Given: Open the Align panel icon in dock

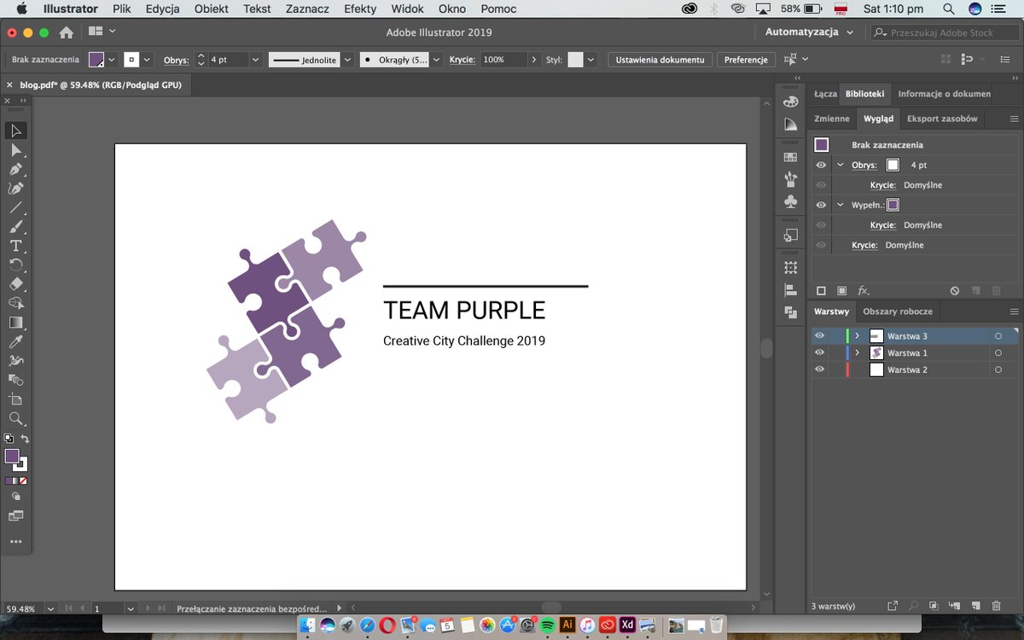Looking at the screenshot, I should (x=790, y=291).
